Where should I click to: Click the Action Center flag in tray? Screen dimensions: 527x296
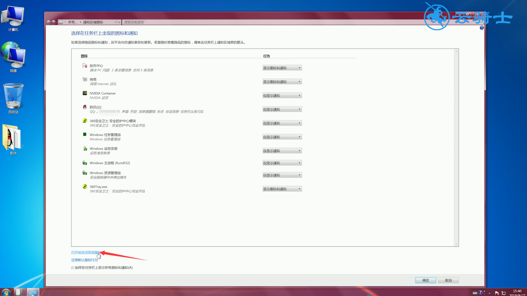(x=497, y=293)
